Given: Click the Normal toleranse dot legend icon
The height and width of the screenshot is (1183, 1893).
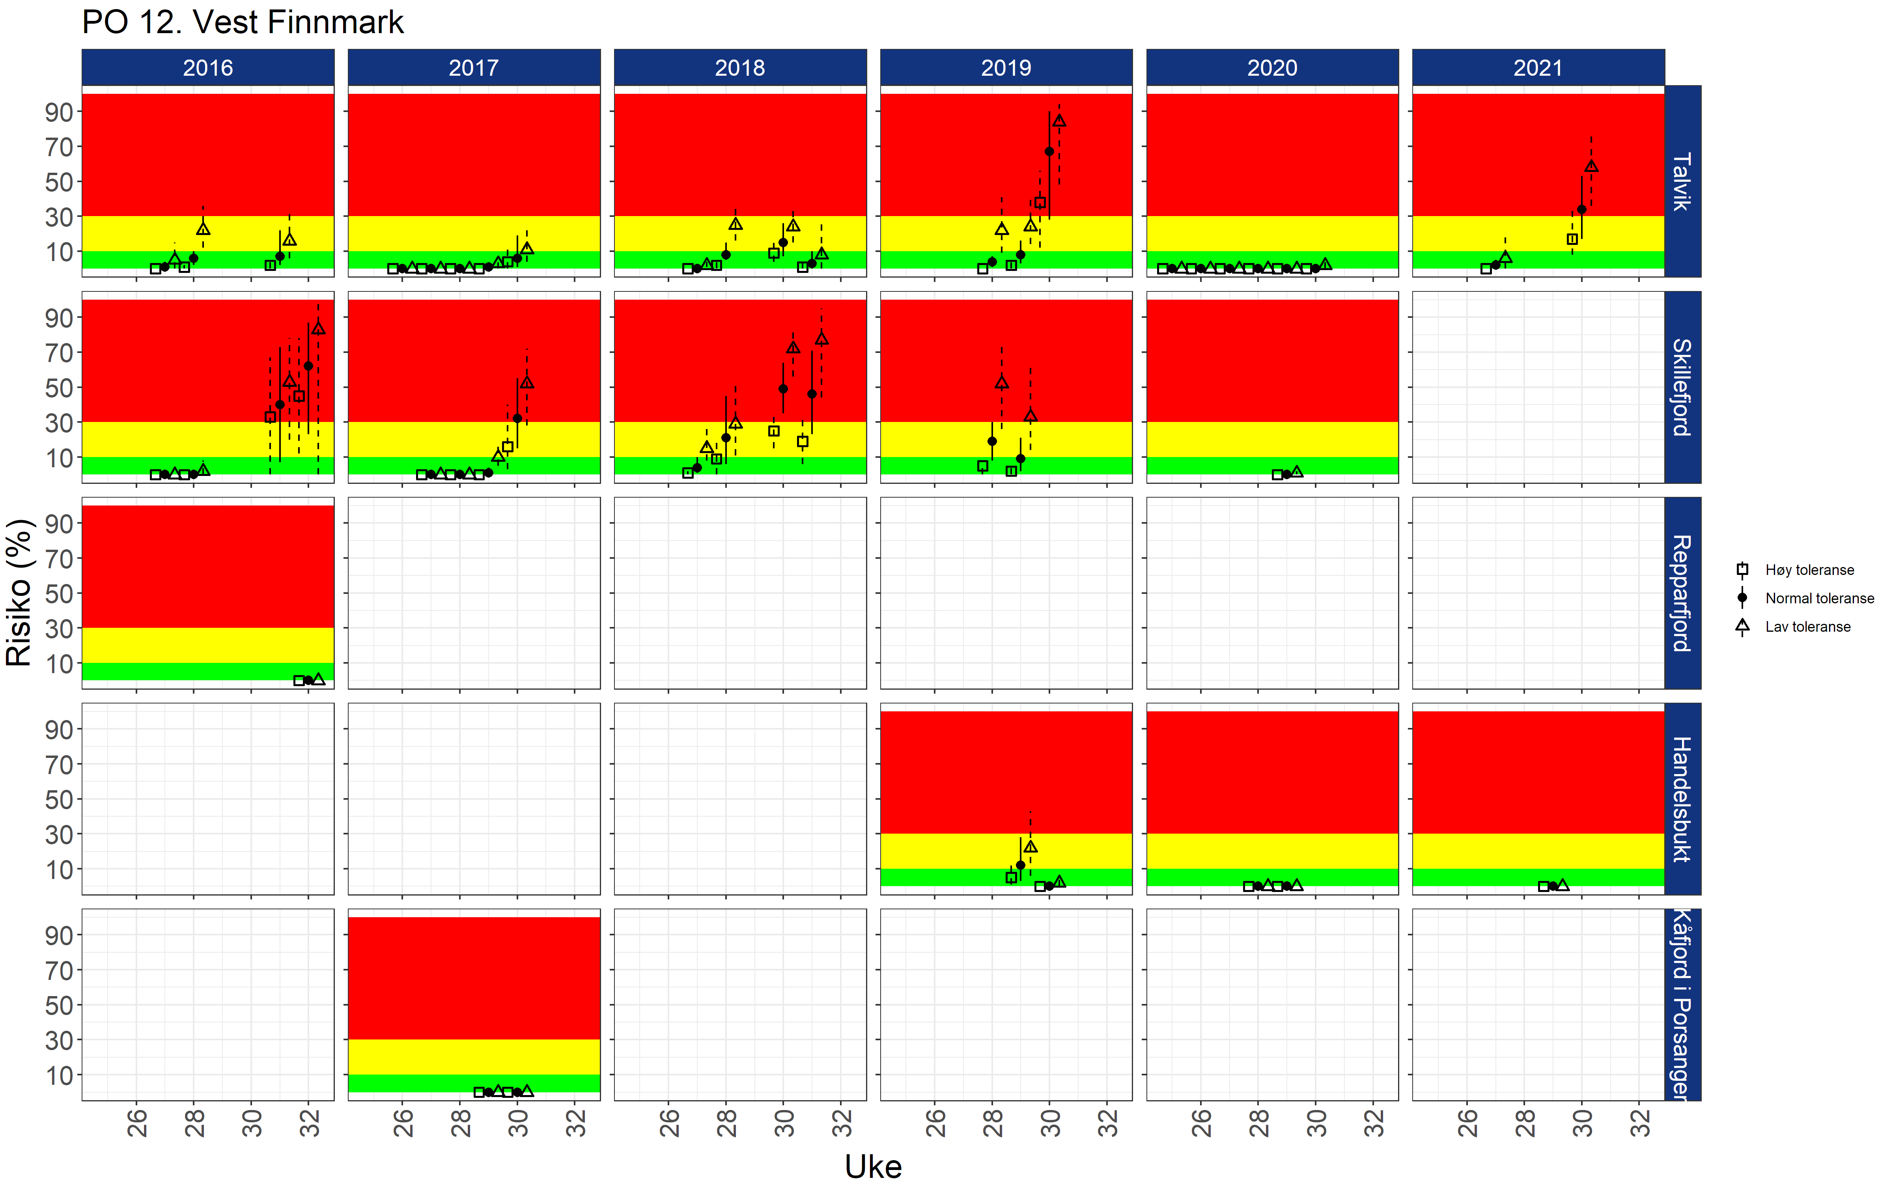Looking at the screenshot, I should coord(1742,598).
